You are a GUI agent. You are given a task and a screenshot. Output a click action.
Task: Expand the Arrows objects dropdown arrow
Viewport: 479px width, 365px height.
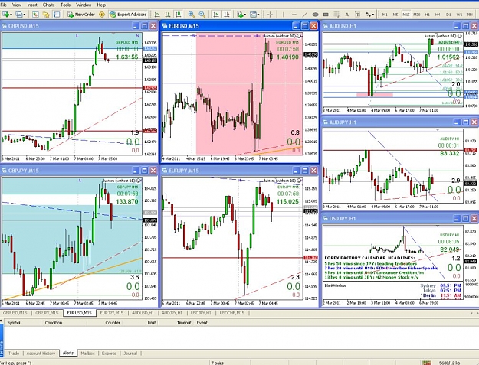[x=373, y=15]
